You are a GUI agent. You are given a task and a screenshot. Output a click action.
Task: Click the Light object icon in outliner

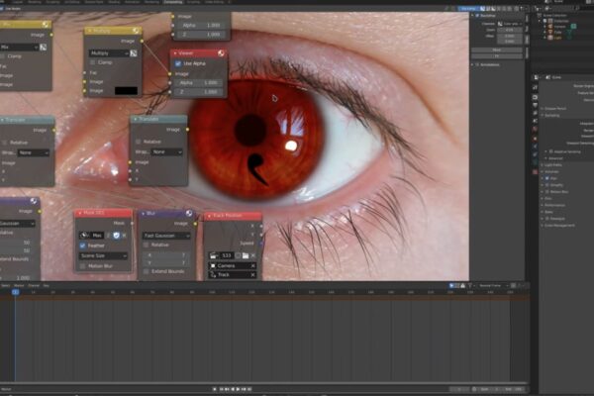[x=550, y=38]
